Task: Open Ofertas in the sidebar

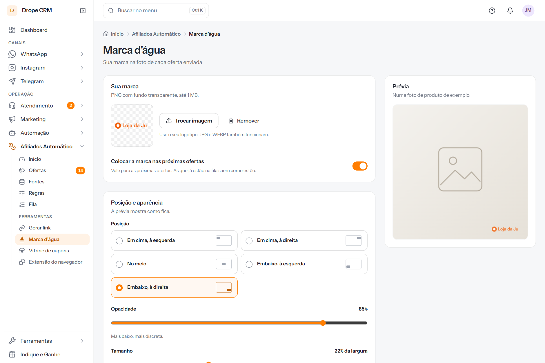Action: click(x=52, y=170)
